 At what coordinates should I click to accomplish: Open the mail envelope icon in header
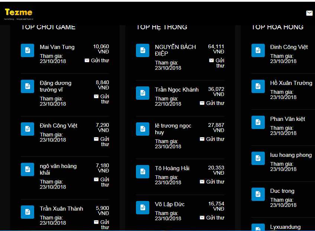click(x=309, y=13)
